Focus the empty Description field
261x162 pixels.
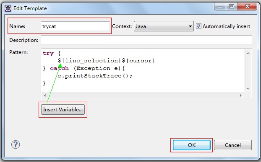tap(146, 40)
